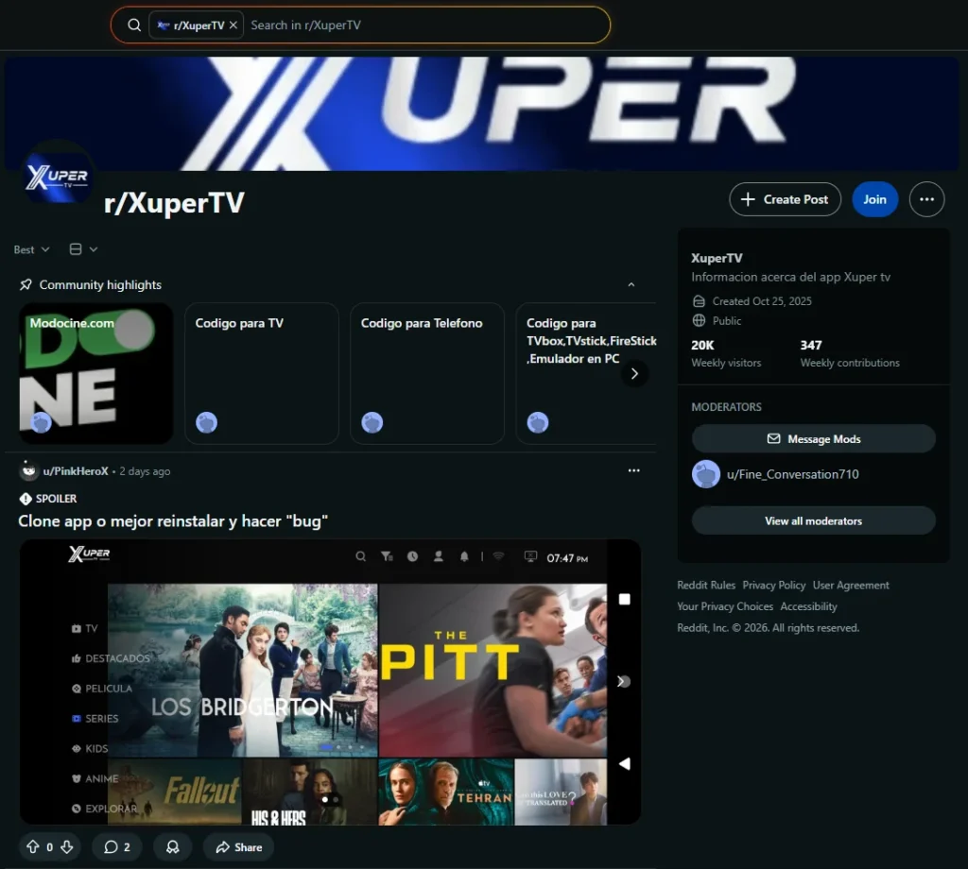968x869 pixels.
Task: Join the r/XuperTV community
Action: (x=874, y=199)
